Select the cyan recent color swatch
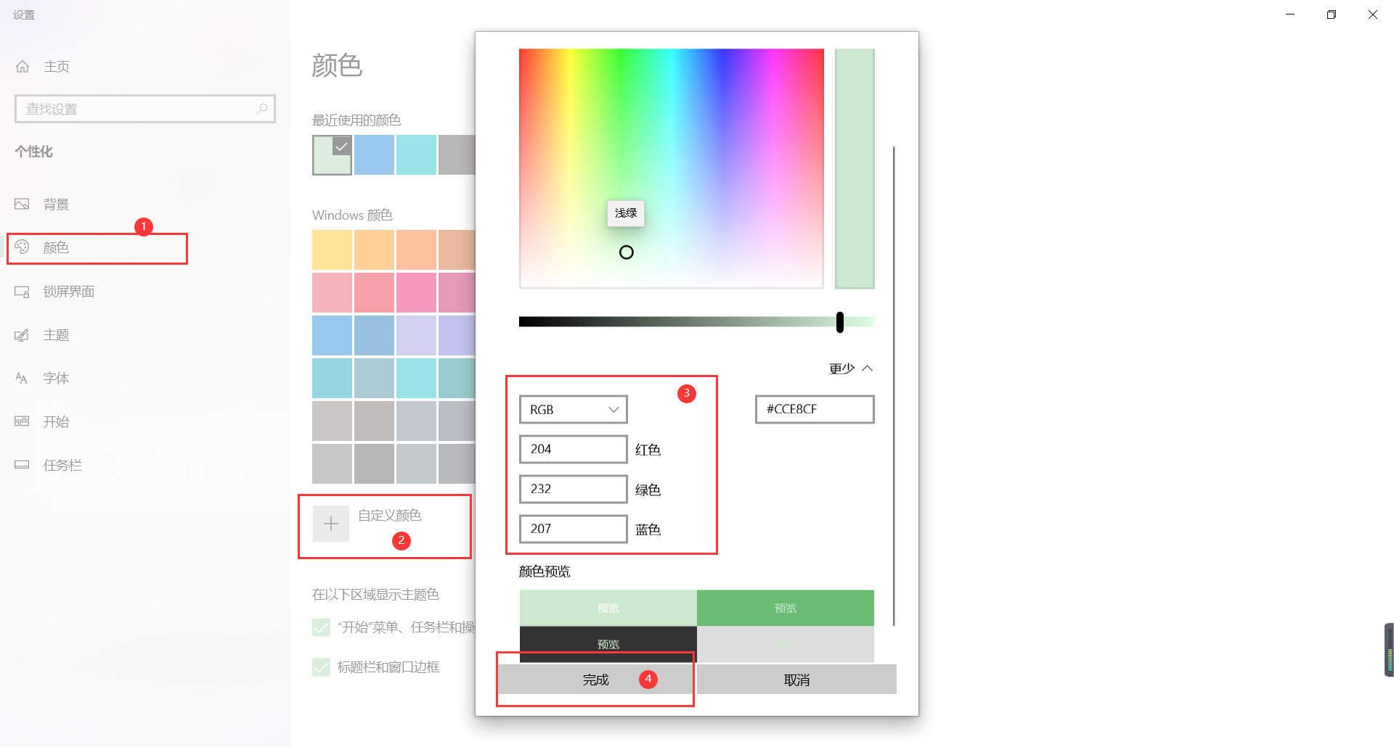1394x747 pixels. click(417, 154)
